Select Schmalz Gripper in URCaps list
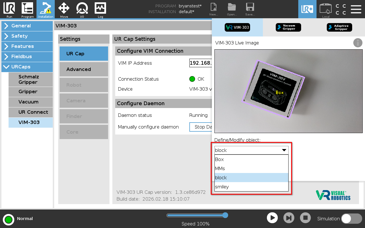This screenshot has height=228, width=365. tap(31, 80)
